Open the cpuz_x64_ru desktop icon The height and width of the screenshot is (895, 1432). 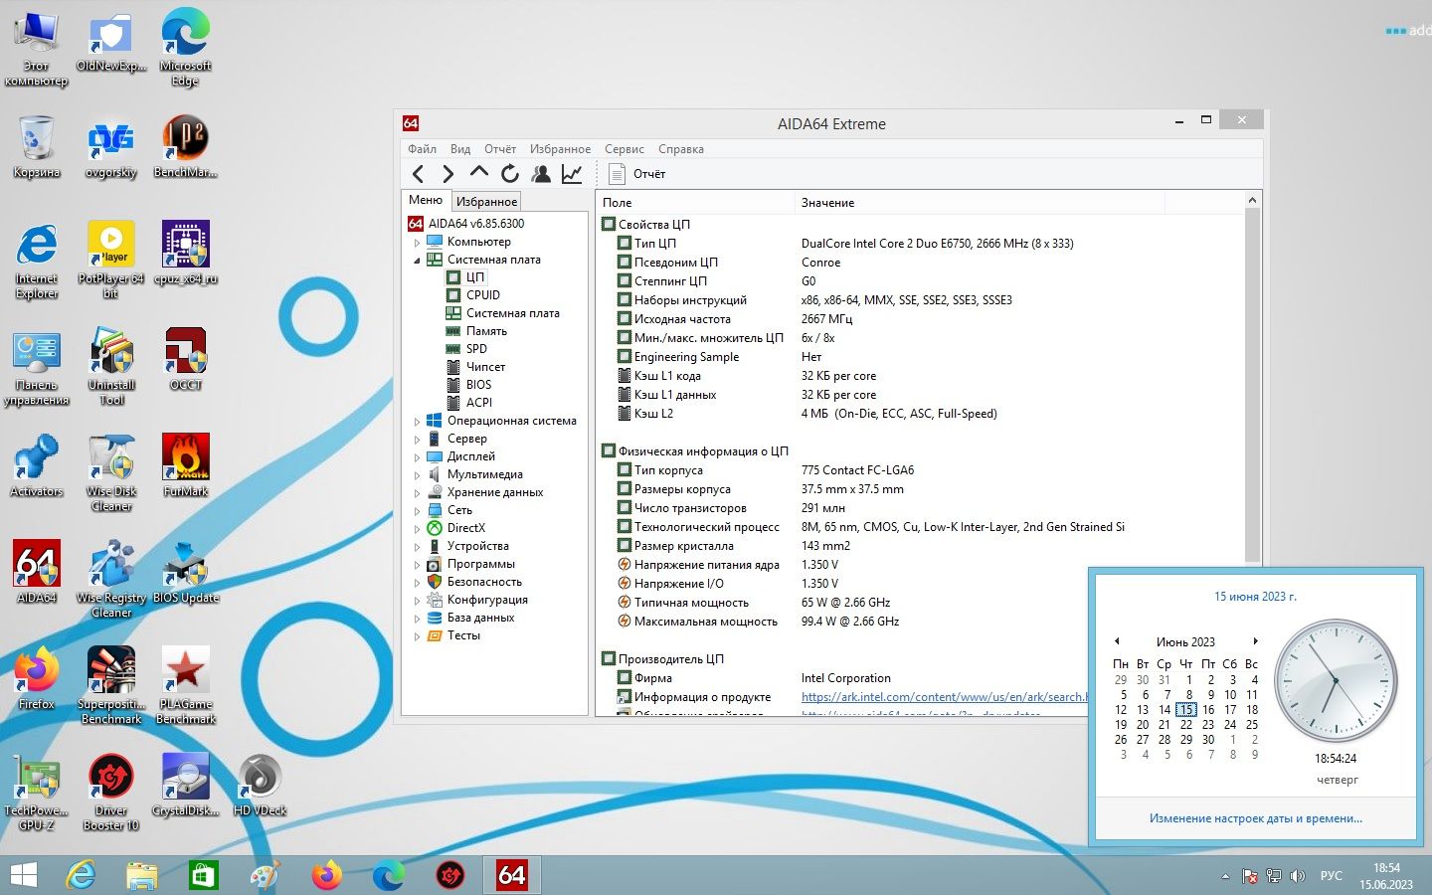[x=186, y=252]
